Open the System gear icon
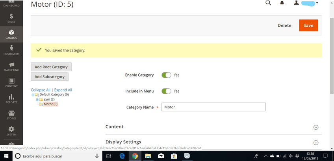The height and width of the screenshot is (161, 334). (11, 131)
